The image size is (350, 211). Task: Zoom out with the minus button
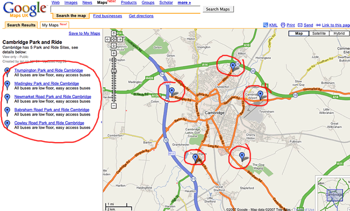click(114, 105)
